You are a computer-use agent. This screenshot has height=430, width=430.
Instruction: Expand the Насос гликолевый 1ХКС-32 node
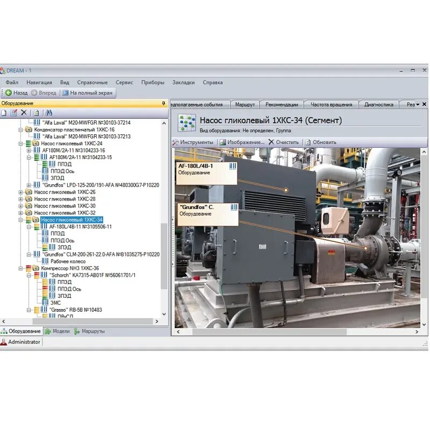tap(21, 213)
